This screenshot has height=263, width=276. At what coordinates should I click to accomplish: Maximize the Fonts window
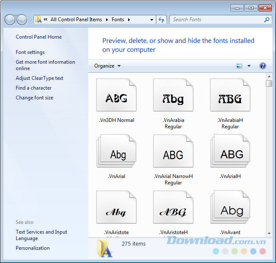251,8
